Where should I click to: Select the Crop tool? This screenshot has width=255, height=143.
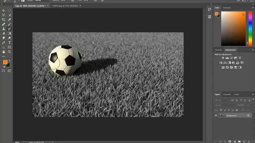[4, 19]
